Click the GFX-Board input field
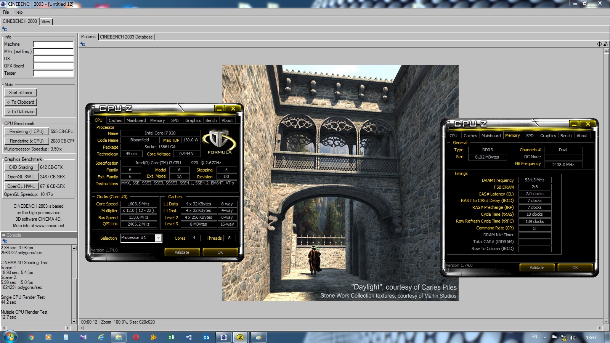Viewport: 610px width, 343px height. point(53,66)
